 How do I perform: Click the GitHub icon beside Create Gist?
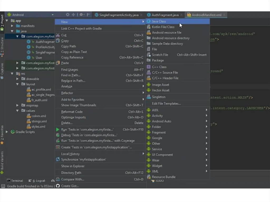pos(58,186)
